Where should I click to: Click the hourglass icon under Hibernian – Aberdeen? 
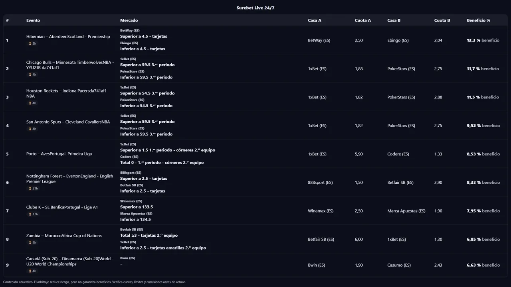(30, 44)
